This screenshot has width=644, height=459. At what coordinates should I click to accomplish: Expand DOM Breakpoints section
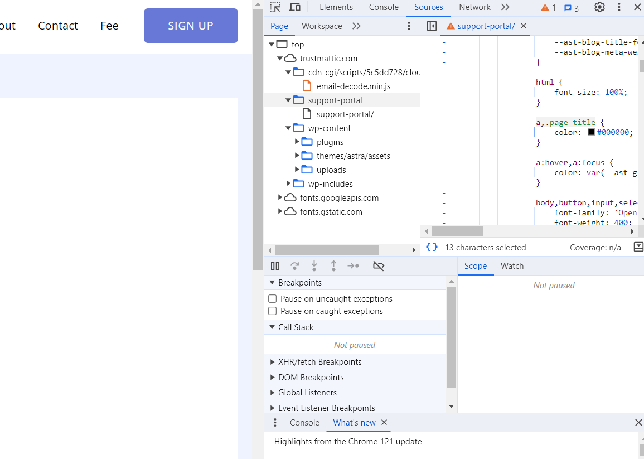tap(272, 377)
